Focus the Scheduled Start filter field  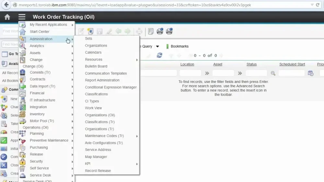click(x=292, y=73)
